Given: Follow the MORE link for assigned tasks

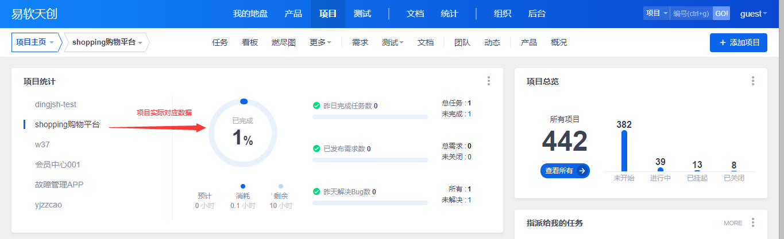Looking at the screenshot, I should (x=733, y=223).
